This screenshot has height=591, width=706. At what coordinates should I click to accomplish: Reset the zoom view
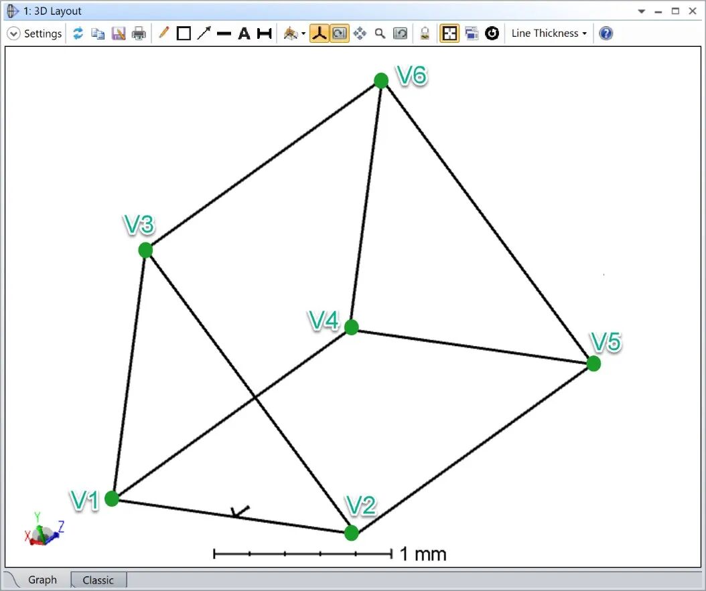pos(401,33)
